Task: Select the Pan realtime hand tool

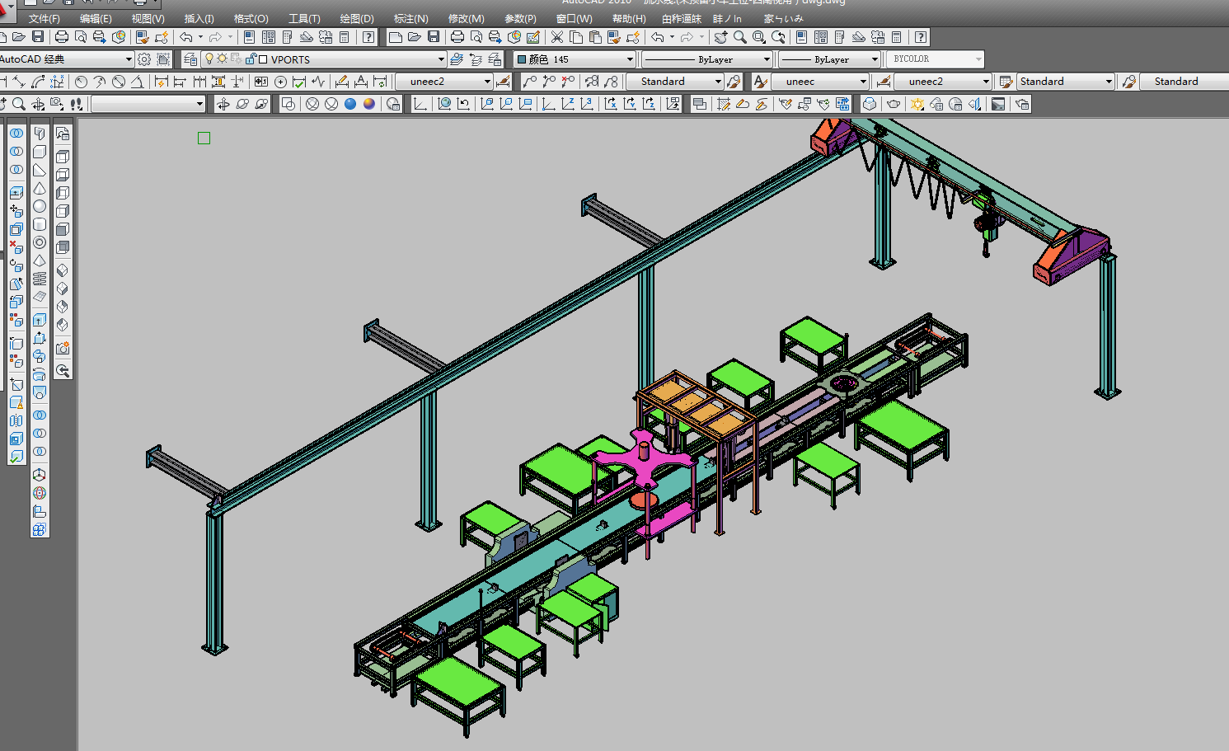Action: coord(720,37)
